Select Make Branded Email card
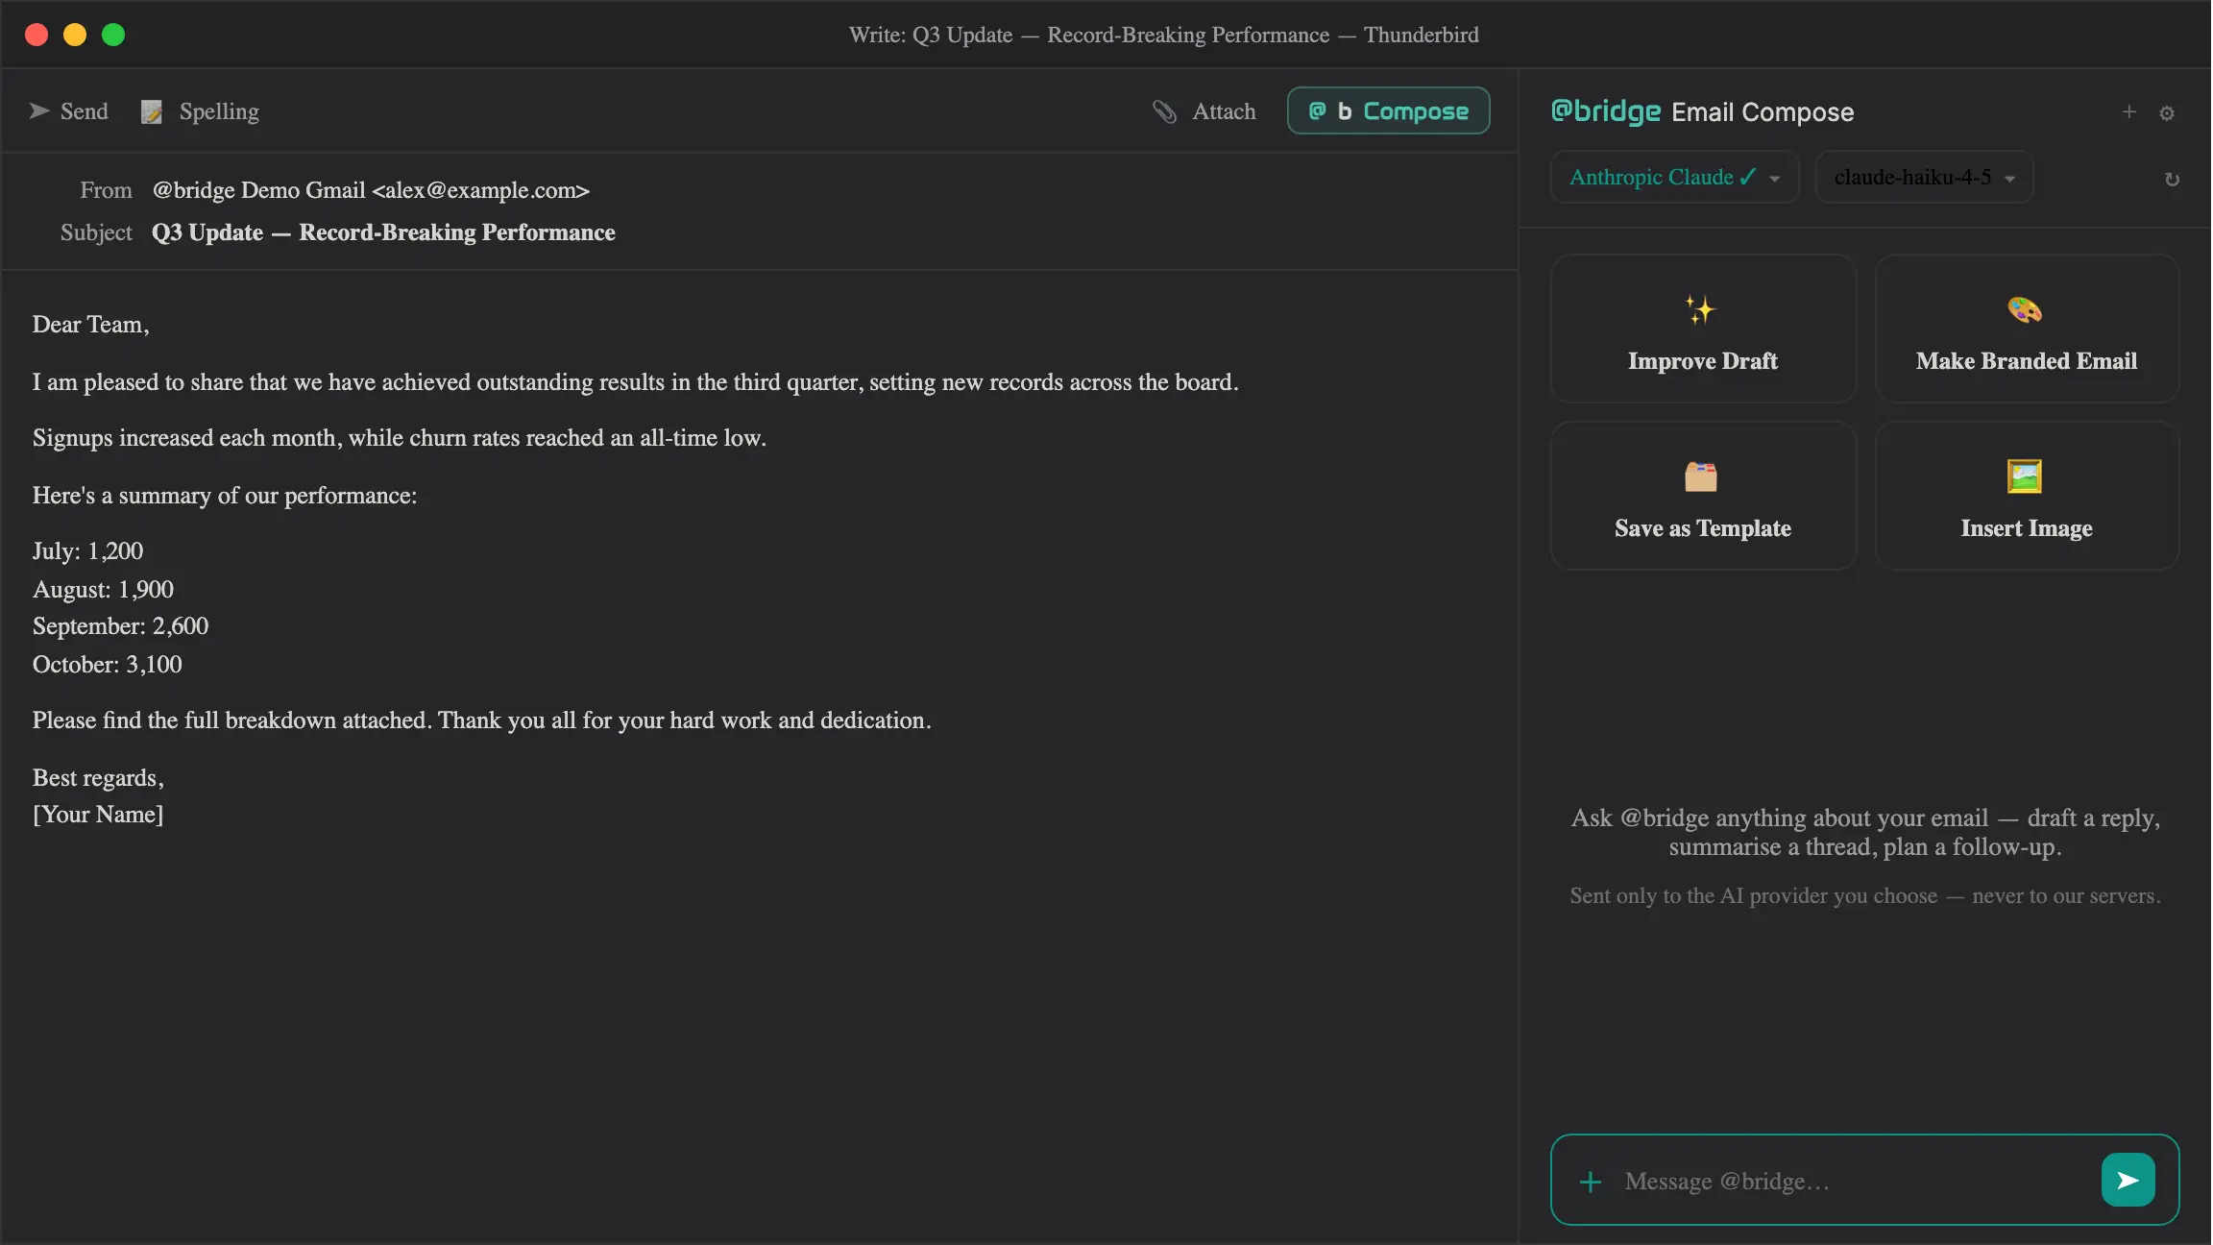This screenshot has width=2213, height=1245. coord(2027,329)
